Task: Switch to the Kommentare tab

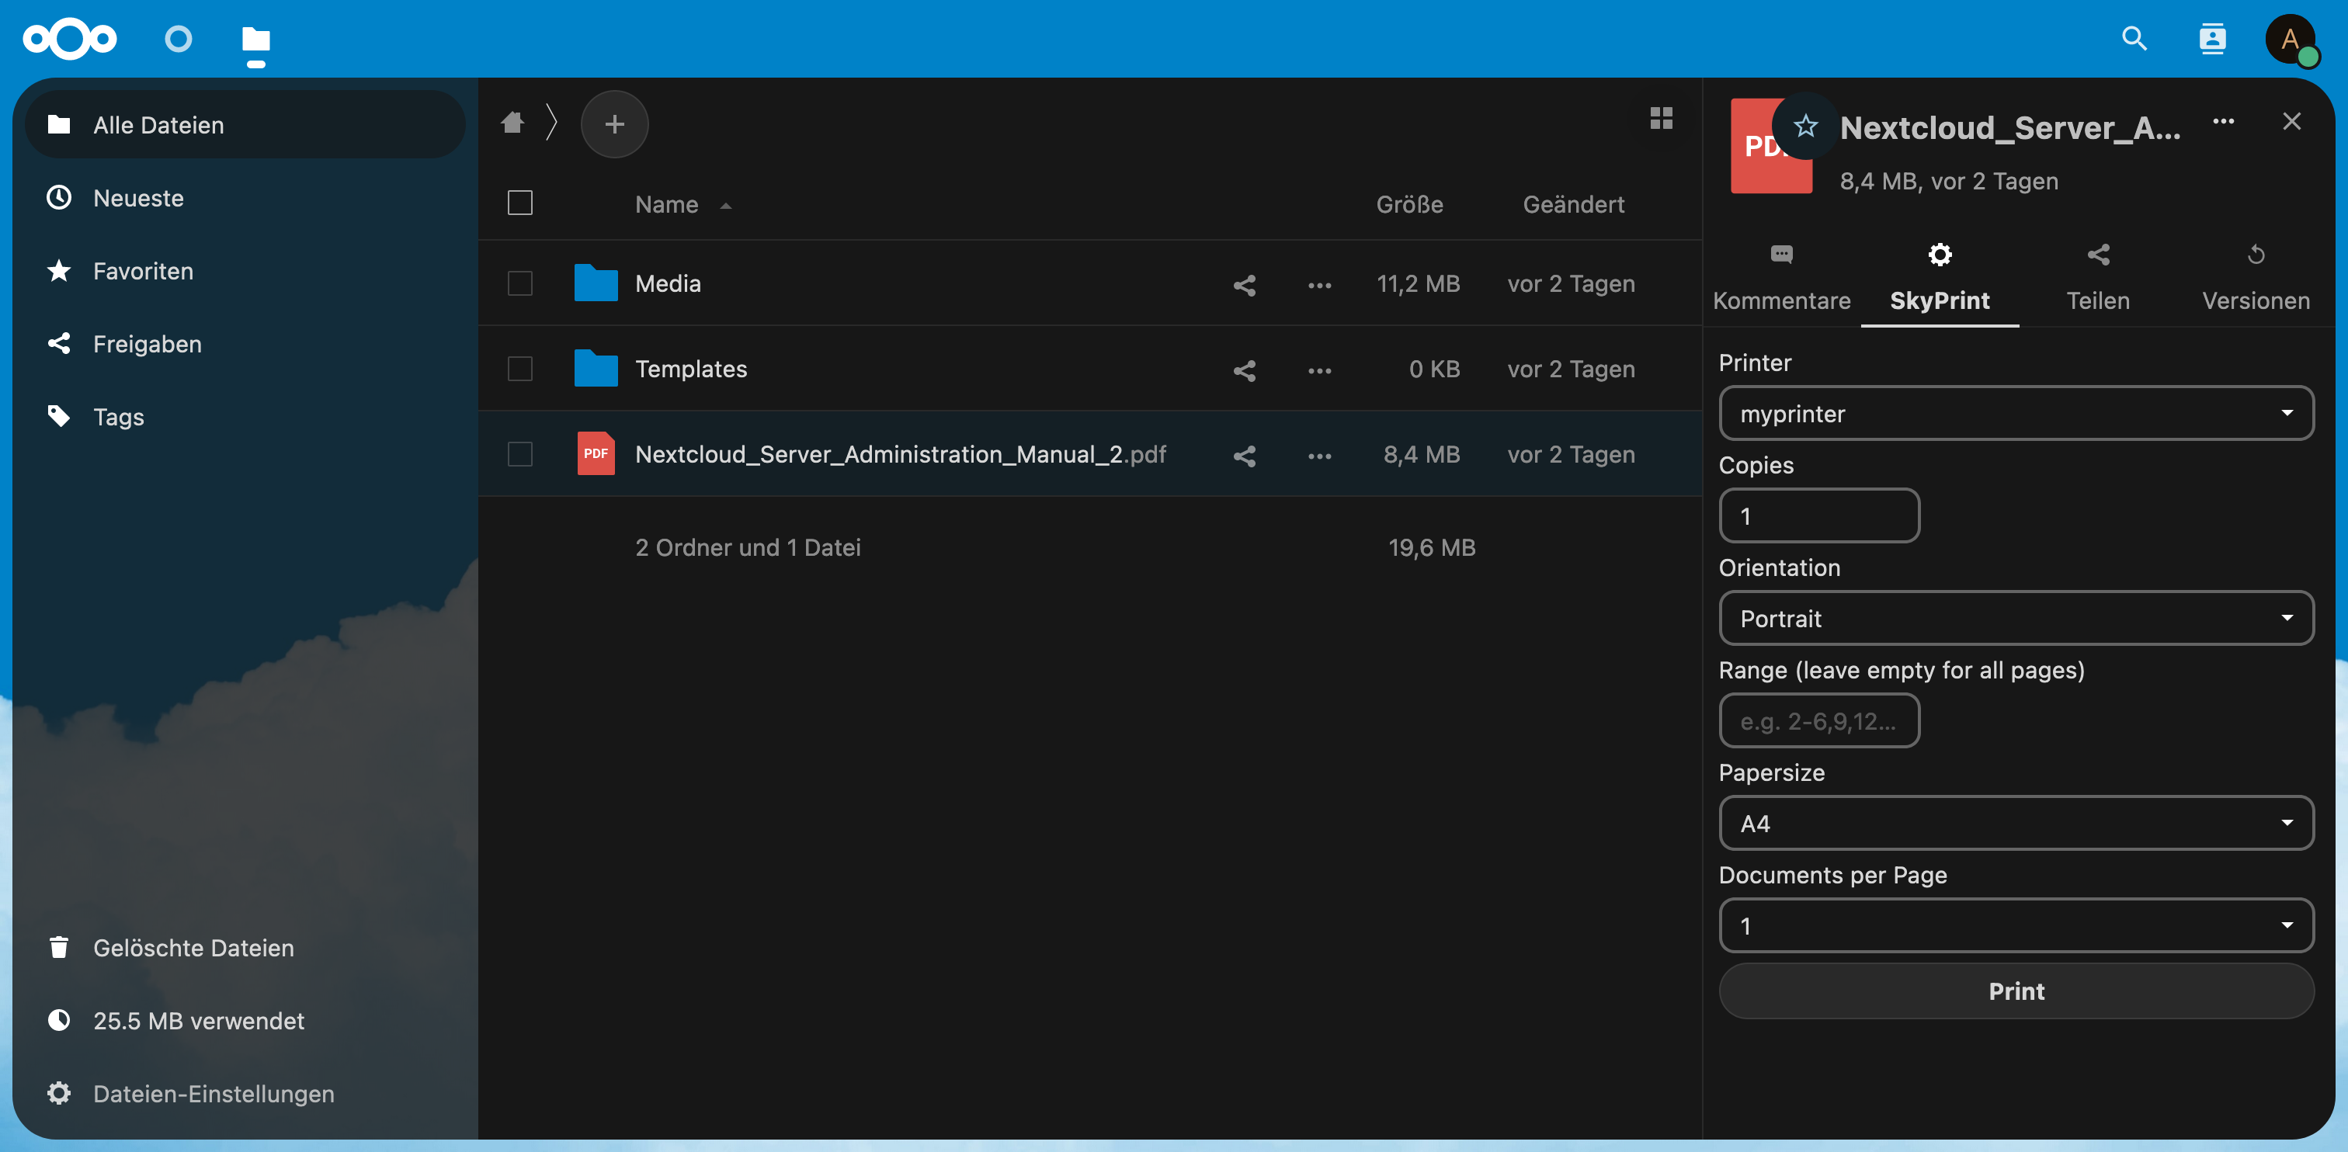Action: [1781, 278]
